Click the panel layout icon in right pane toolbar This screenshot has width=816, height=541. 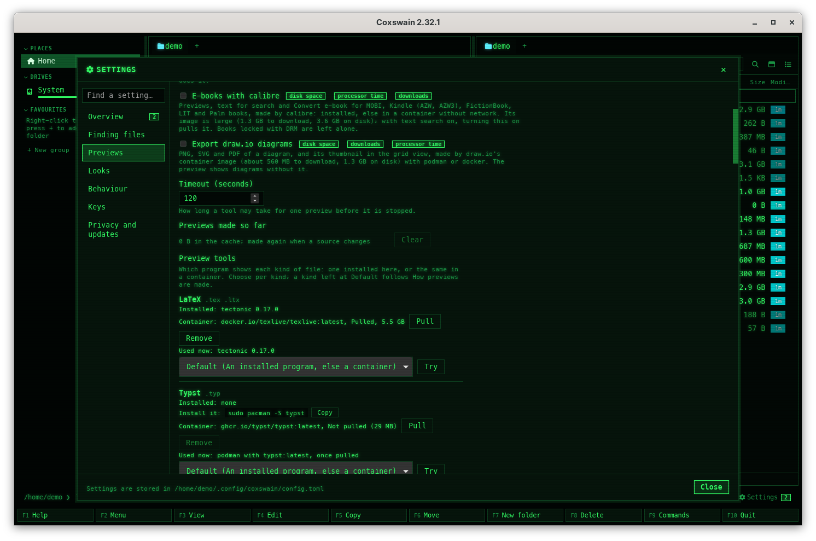772,65
